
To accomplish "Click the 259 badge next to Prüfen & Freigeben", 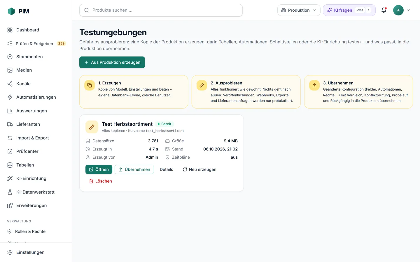I will [x=61, y=43].
